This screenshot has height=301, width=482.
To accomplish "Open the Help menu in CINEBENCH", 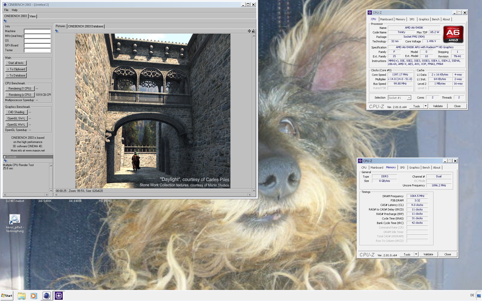I will point(15,10).
